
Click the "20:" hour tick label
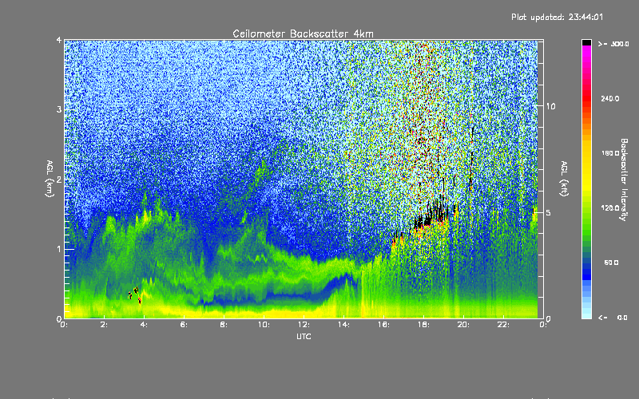tap(464, 325)
